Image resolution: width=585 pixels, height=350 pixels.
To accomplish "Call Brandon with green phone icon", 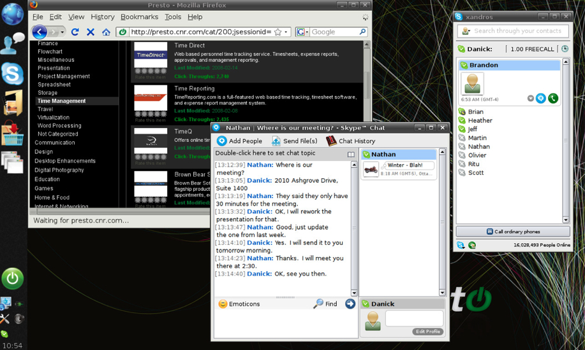I will coord(553,98).
